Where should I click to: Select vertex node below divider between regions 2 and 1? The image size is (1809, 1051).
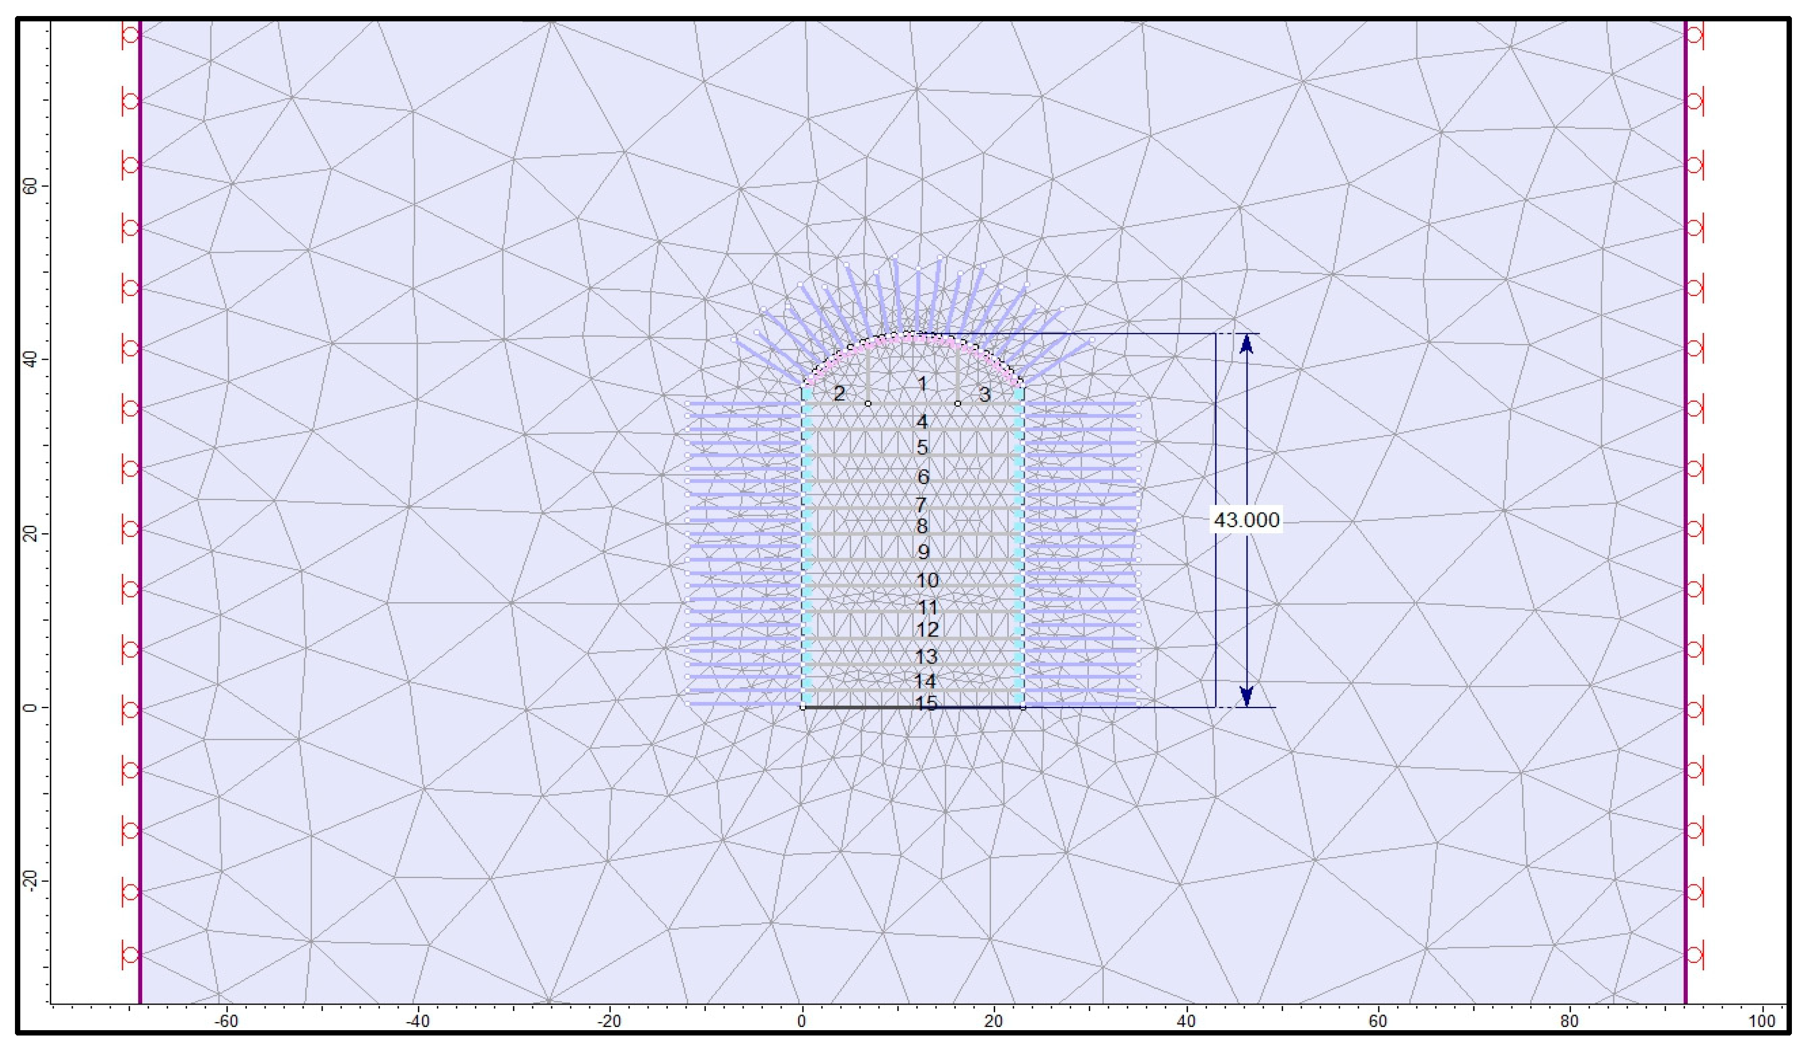(868, 403)
